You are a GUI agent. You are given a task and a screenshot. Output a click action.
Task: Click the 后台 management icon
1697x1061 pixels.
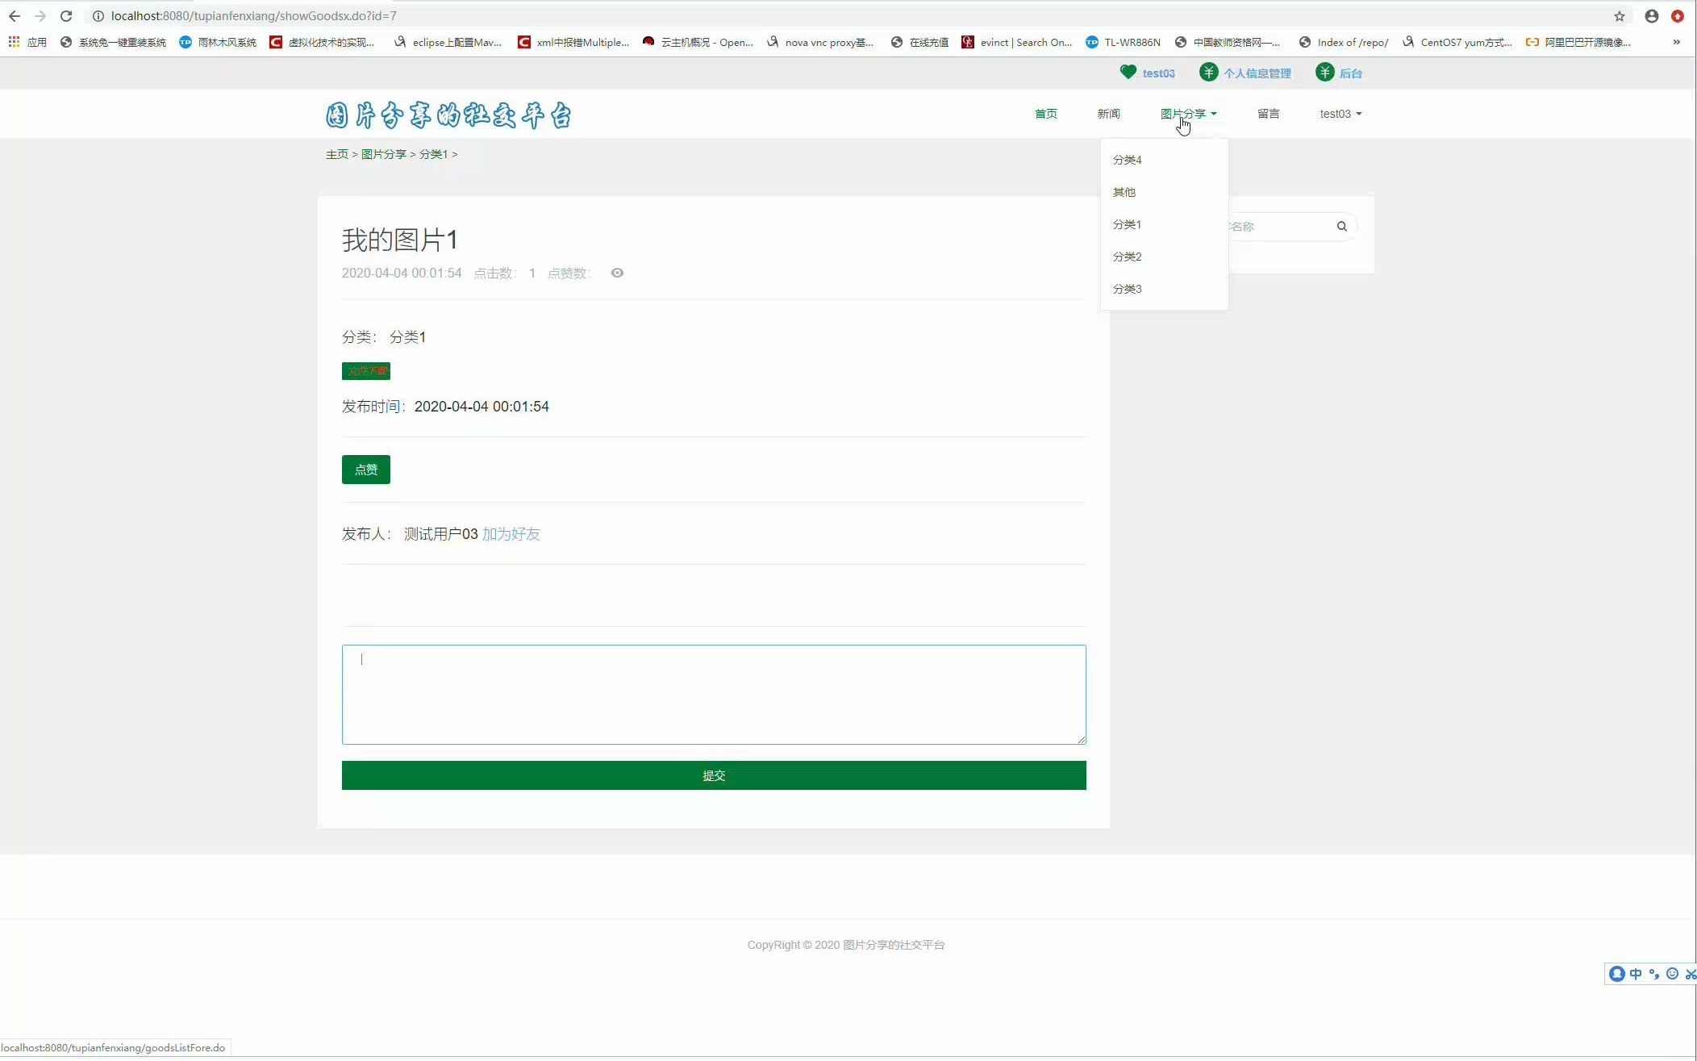click(x=1323, y=73)
